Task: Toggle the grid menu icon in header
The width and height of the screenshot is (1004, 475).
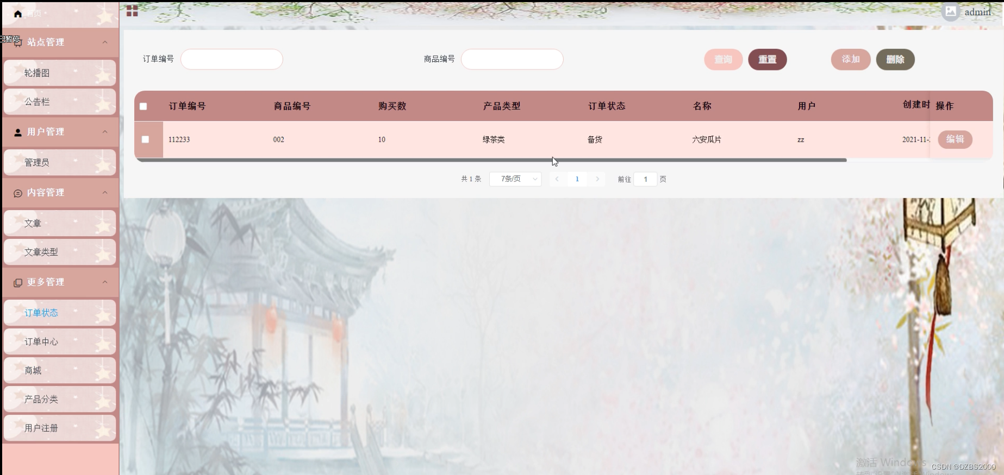Action: pos(132,11)
